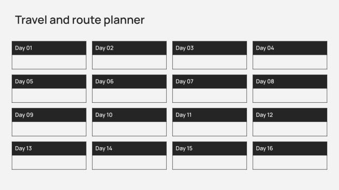Screen dimensions: 339x190
Task: Click the empty field under Day 12
Action: click(x=290, y=129)
